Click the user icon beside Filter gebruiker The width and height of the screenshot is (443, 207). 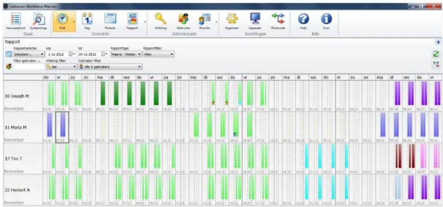point(9,67)
